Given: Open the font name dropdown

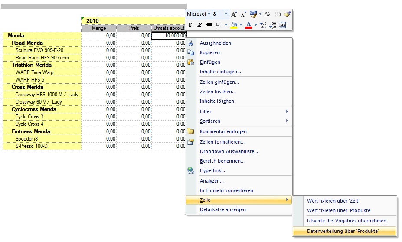Looking at the screenshot, I should [x=209, y=14].
